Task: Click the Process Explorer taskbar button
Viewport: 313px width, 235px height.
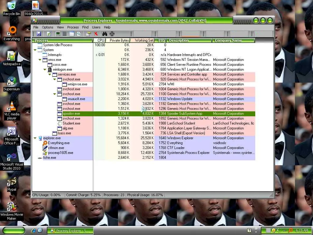Action: (70, 231)
